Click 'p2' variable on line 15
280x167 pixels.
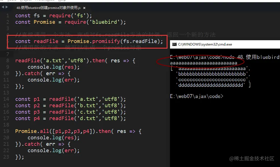[x=37, y=106]
